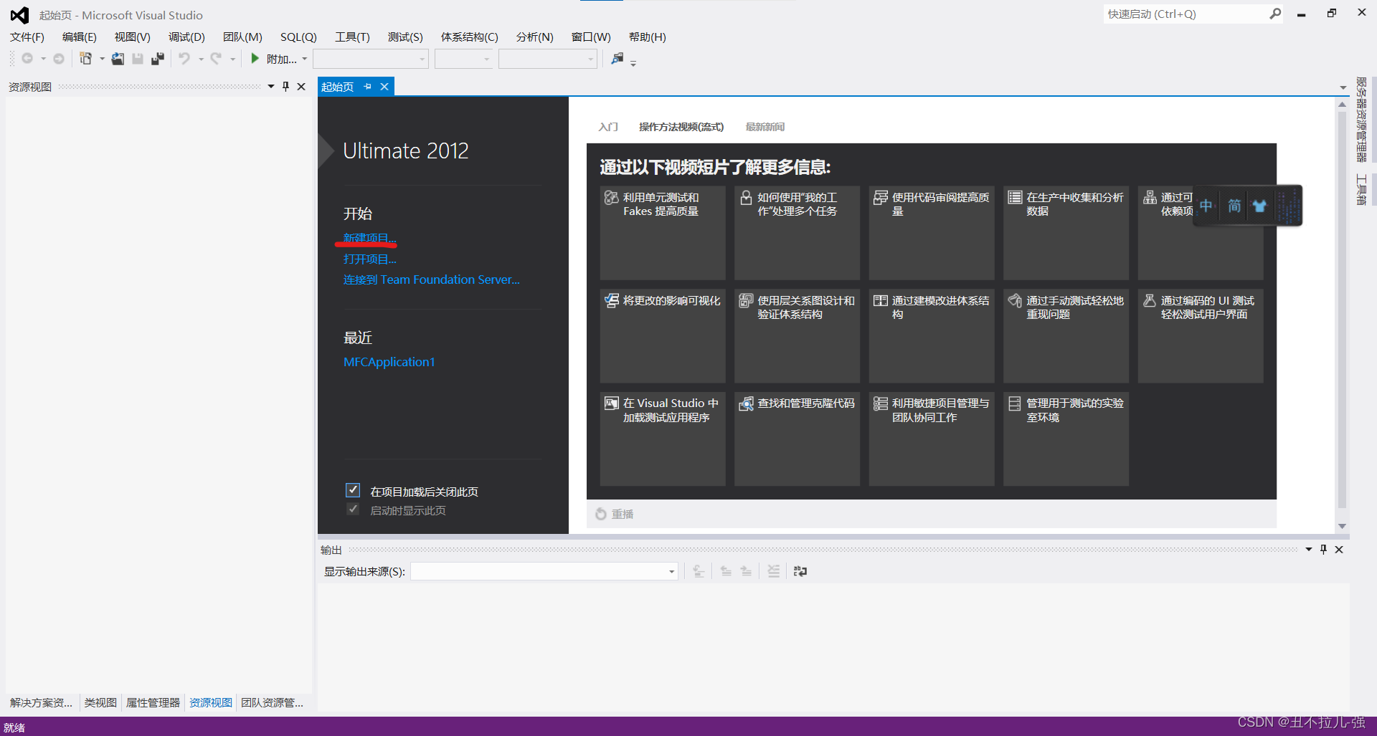Click the Quick Launch search input field
Image resolution: width=1377 pixels, height=736 pixels.
point(1186,14)
